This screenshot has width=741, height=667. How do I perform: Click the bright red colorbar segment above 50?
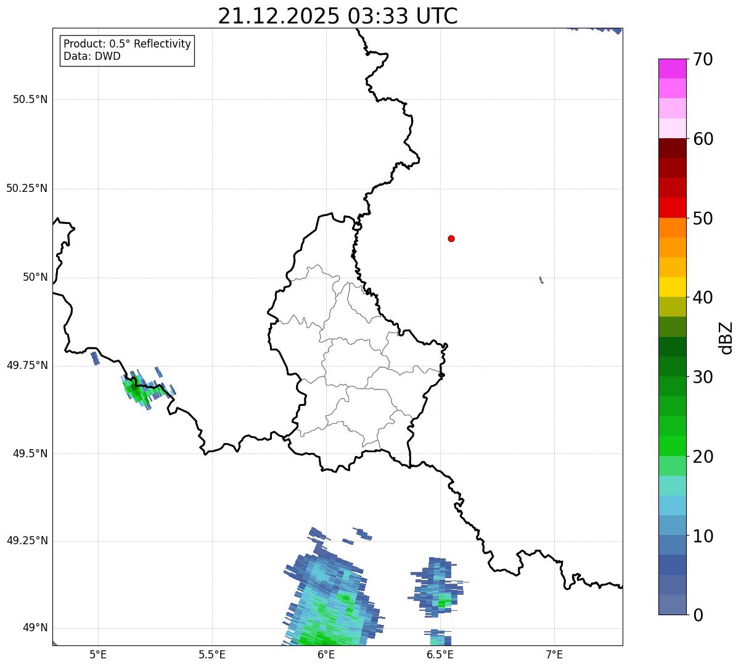[x=672, y=207]
